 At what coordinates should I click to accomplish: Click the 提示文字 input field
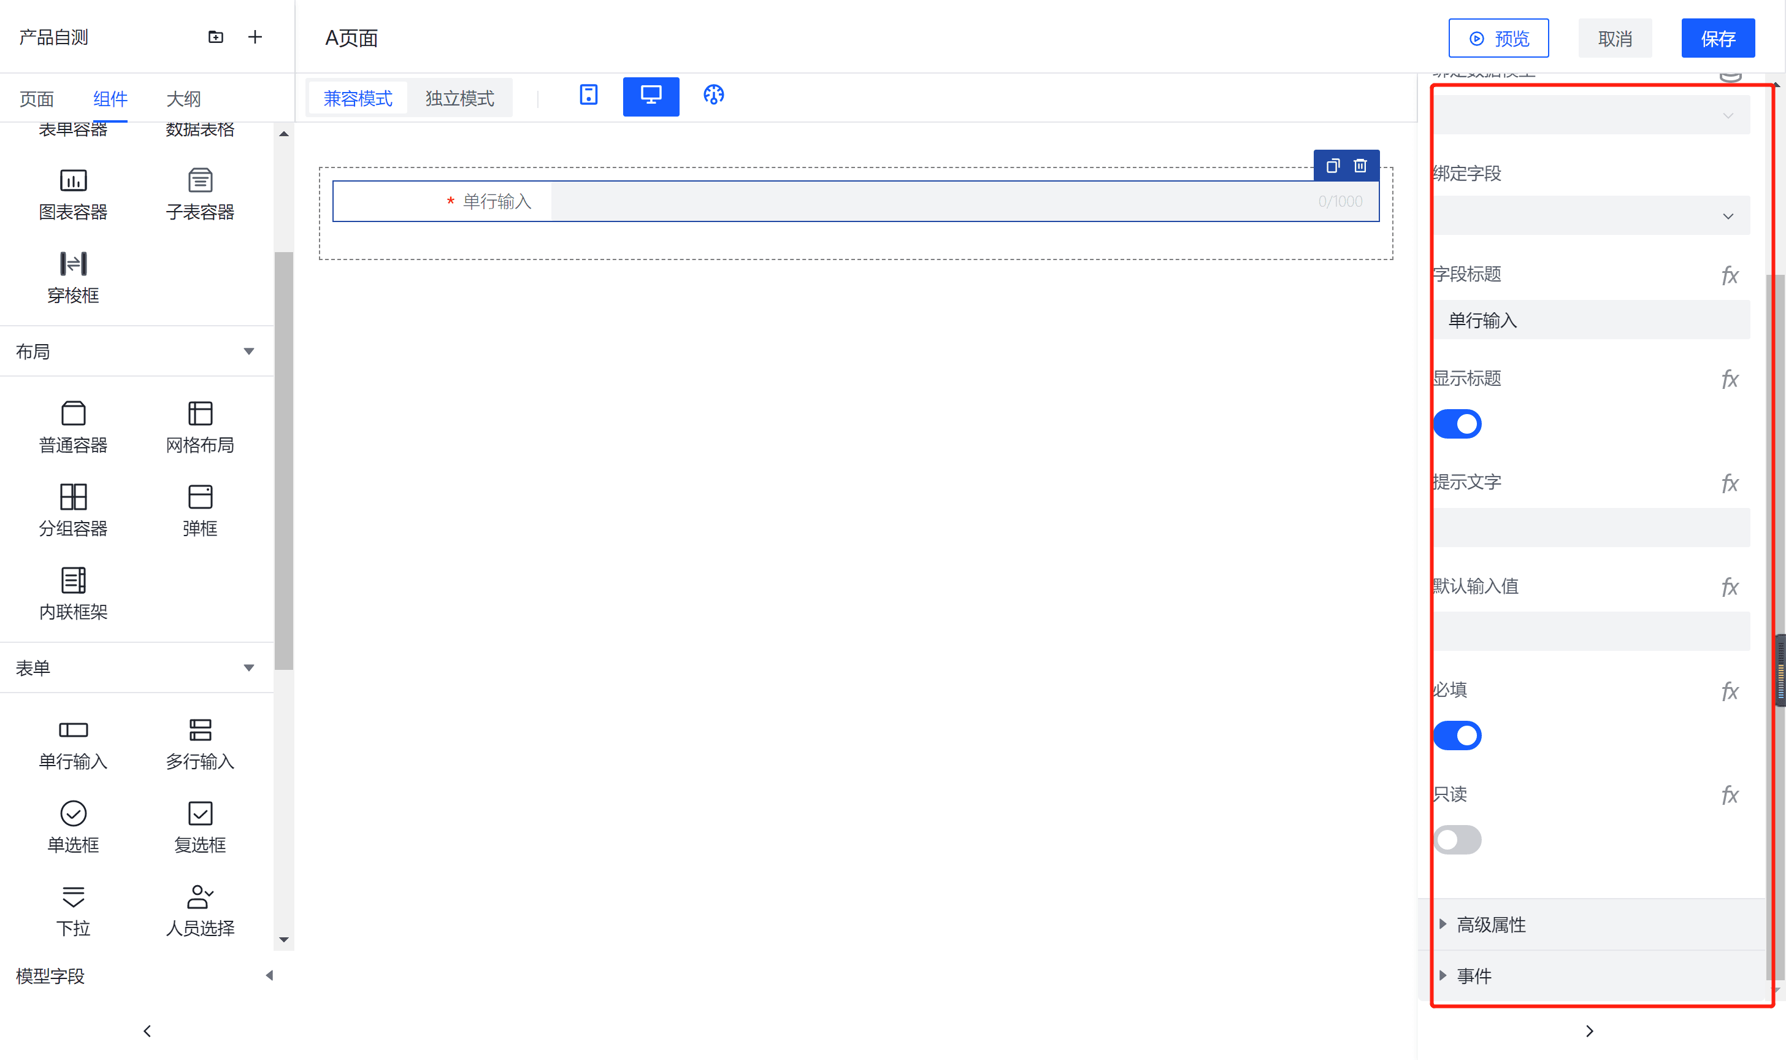coord(1591,528)
